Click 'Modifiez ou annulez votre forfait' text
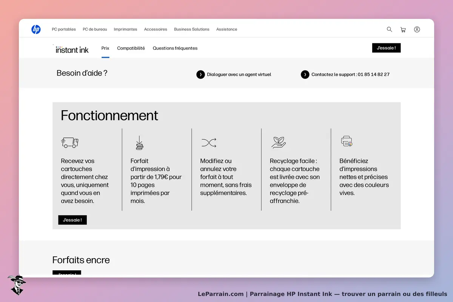The height and width of the screenshot is (302, 453). 226,177
